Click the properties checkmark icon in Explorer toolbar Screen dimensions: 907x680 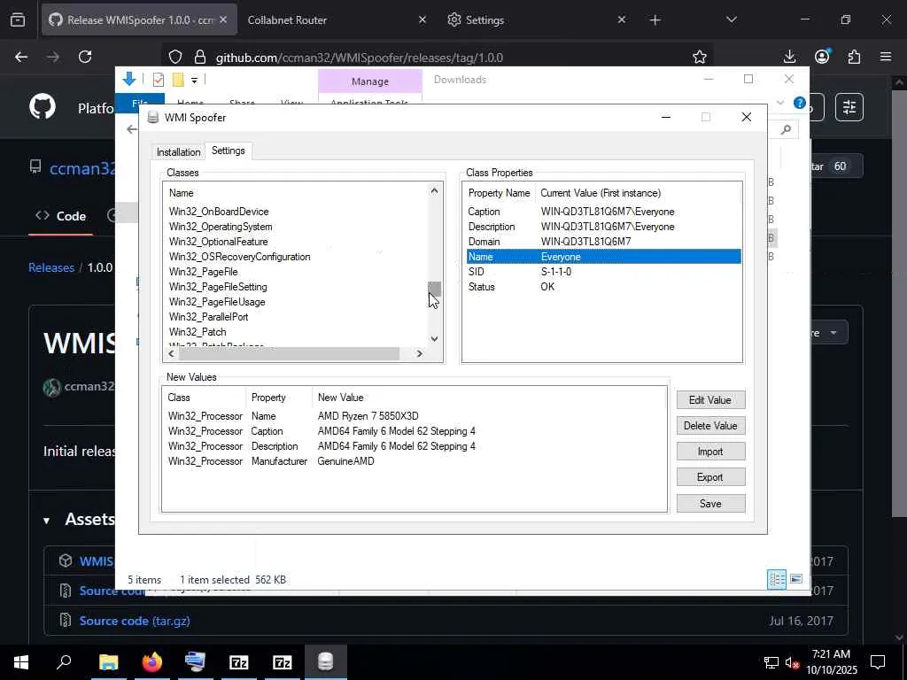point(158,80)
